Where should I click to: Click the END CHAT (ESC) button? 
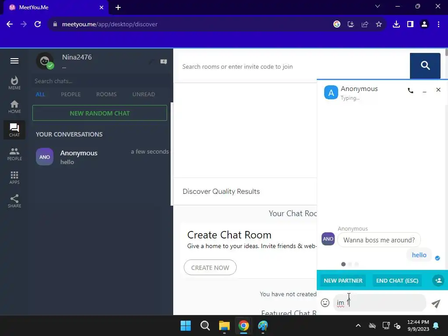point(397,280)
